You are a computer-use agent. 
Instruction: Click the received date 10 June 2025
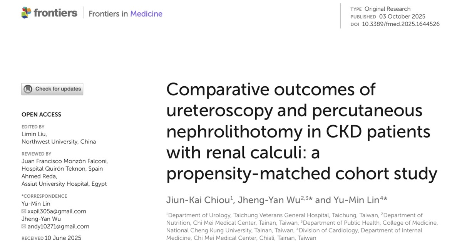(63, 238)
